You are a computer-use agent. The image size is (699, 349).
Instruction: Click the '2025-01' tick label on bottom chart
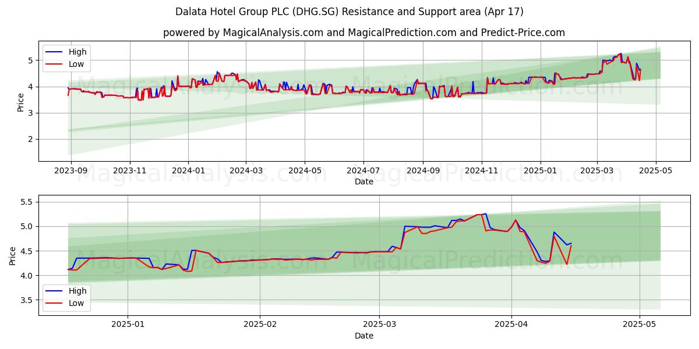coord(128,324)
